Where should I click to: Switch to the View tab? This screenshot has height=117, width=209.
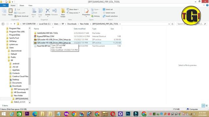point(30,6)
